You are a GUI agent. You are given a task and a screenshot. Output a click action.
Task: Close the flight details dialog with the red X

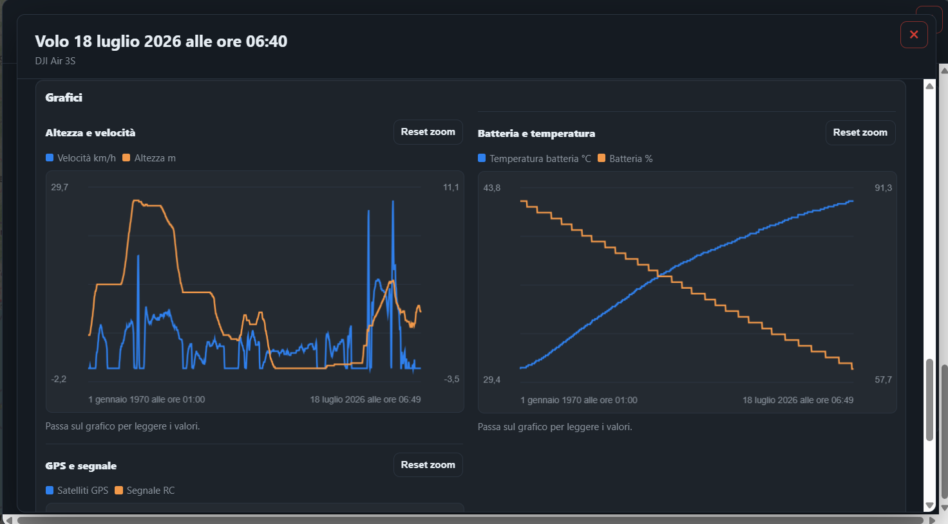[914, 35]
